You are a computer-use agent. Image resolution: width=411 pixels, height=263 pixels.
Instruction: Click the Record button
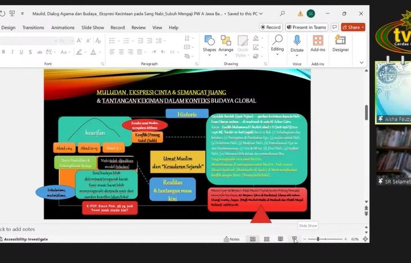coord(271,27)
